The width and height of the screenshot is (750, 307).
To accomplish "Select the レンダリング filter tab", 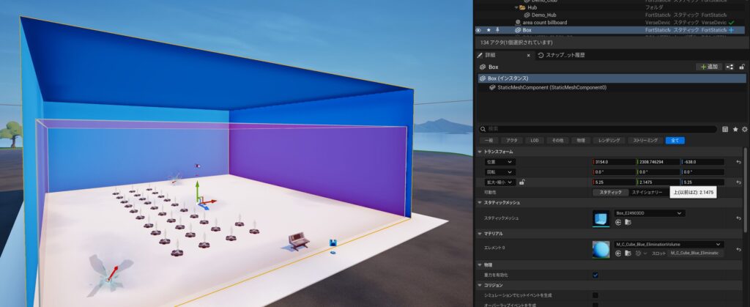I will [x=608, y=139].
